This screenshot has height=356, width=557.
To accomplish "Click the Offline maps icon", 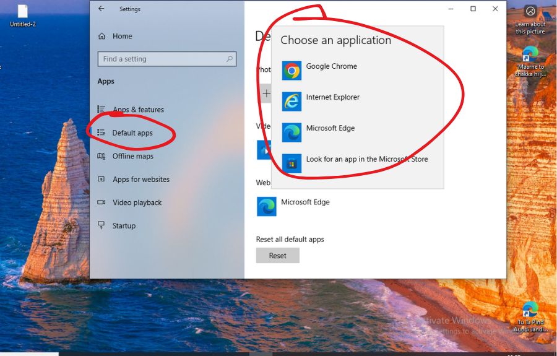I will pos(101,155).
